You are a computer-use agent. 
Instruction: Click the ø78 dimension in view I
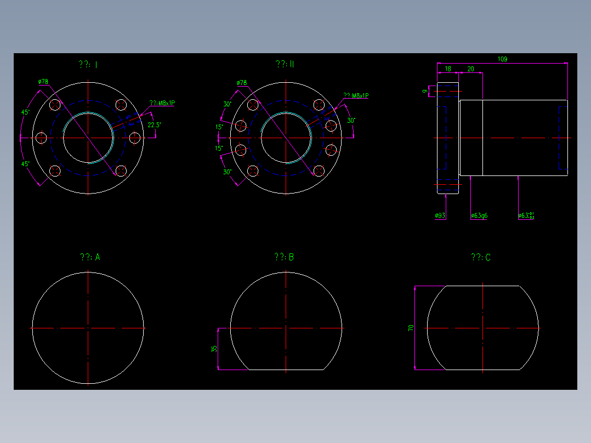(43, 82)
